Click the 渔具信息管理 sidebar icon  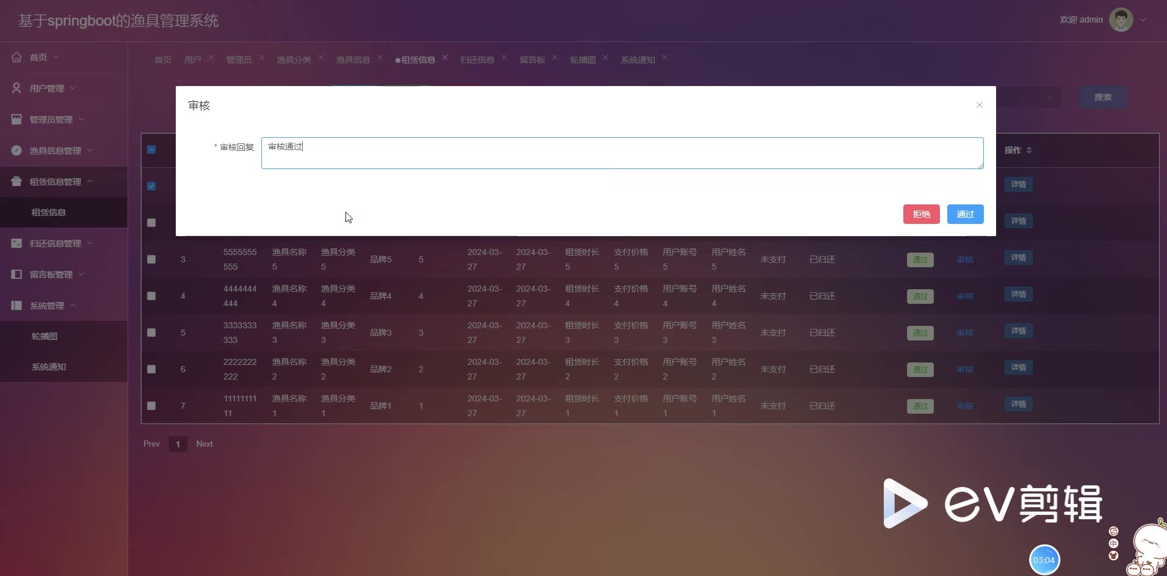16,150
